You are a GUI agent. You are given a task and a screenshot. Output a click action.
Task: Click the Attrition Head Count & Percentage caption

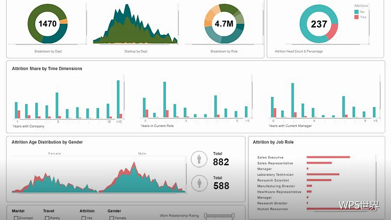click(299, 51)
